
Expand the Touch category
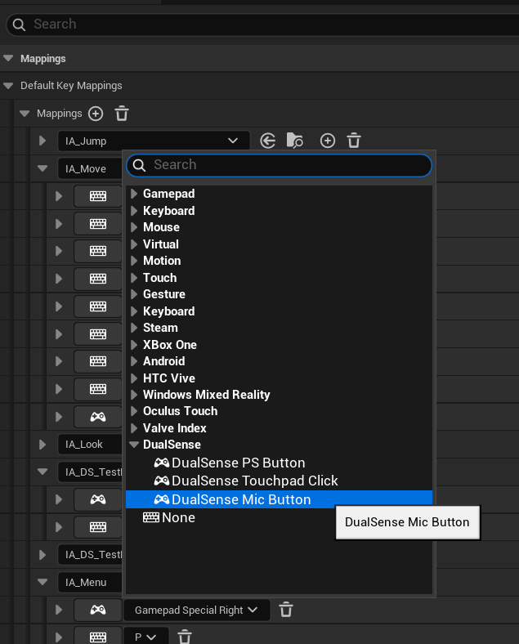(x=134, y=278)
